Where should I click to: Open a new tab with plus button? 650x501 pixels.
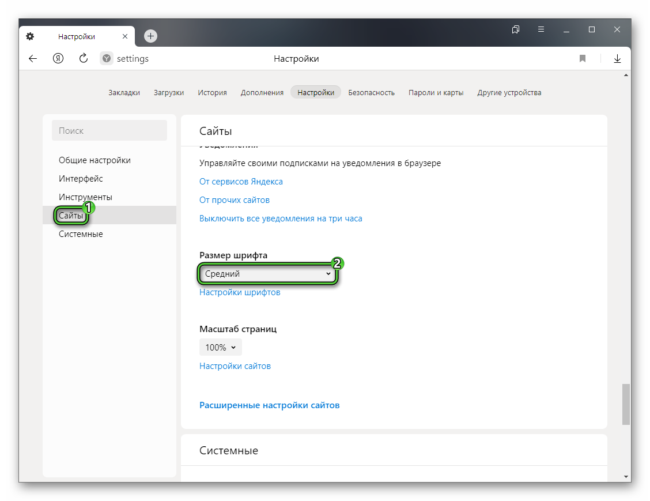click(150, 36)
